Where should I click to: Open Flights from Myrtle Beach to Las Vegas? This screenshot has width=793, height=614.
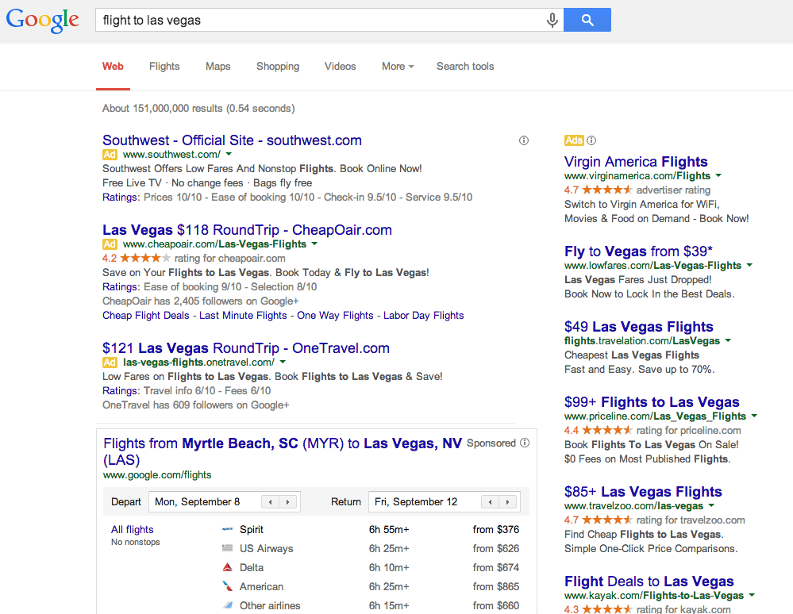pos(283,451)
